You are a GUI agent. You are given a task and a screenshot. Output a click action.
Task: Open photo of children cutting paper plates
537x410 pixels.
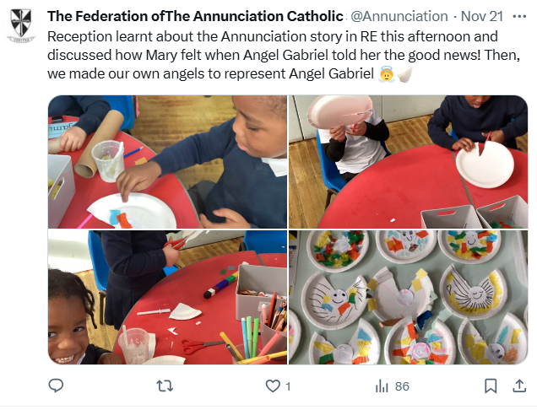[x=408, y=162]
